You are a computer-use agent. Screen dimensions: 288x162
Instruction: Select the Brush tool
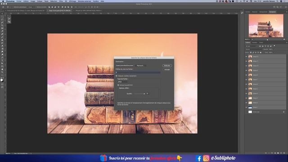[2, 37]
